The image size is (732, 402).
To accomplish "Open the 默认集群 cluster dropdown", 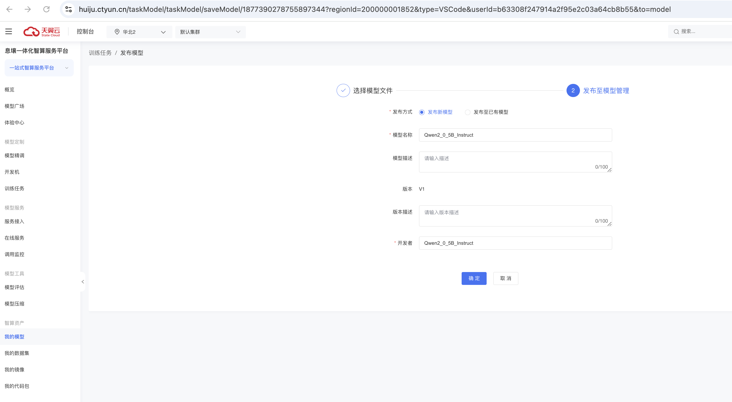I will [210, 32].
